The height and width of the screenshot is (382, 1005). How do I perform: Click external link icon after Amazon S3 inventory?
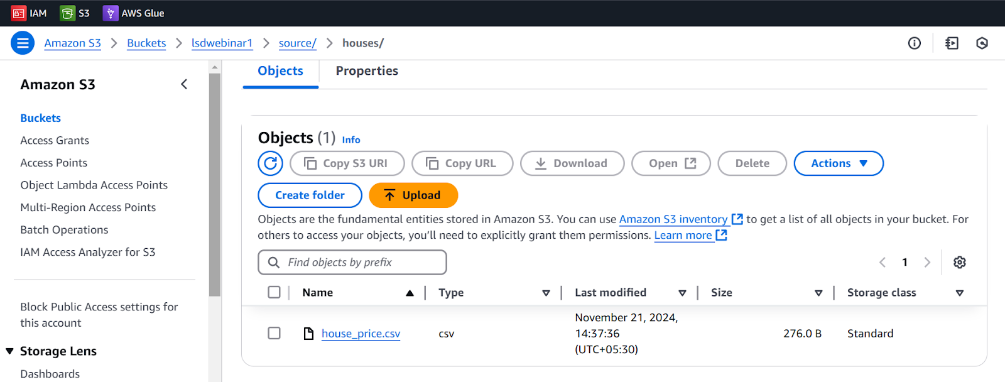tap(737, 219)
